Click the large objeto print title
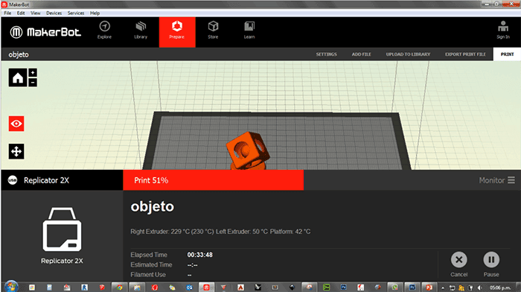This screenshot has width=521, height=292. (x=152, y=207)
